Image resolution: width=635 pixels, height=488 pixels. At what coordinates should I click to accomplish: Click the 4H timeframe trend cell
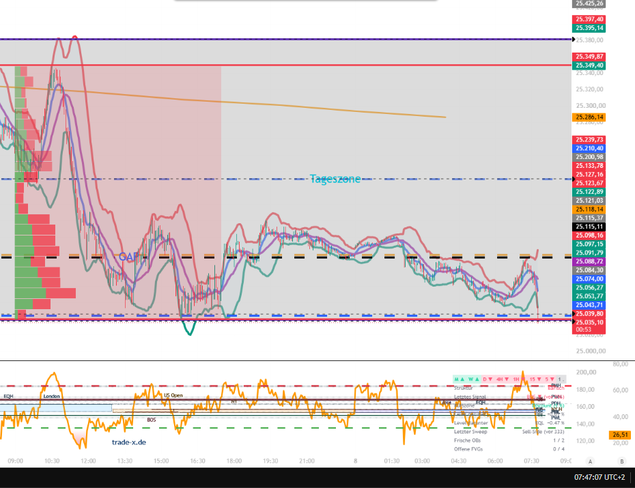coord(502,379)
